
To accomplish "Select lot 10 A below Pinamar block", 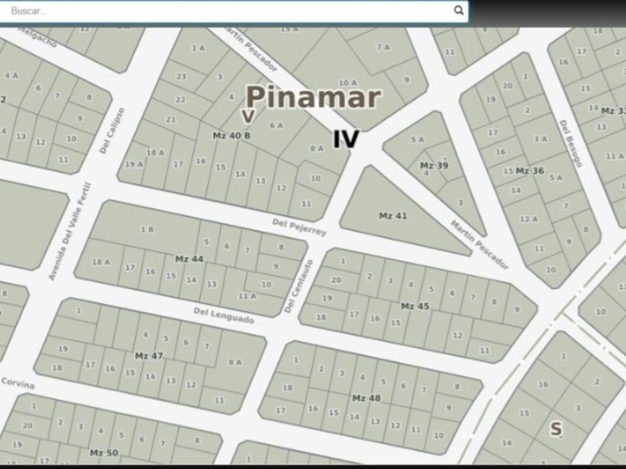I will click(348, 83).
